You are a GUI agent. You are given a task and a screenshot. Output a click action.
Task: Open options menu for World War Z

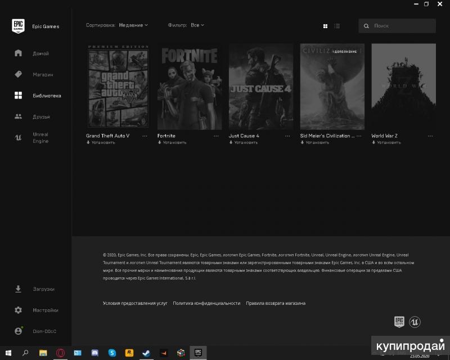point(430,136)
